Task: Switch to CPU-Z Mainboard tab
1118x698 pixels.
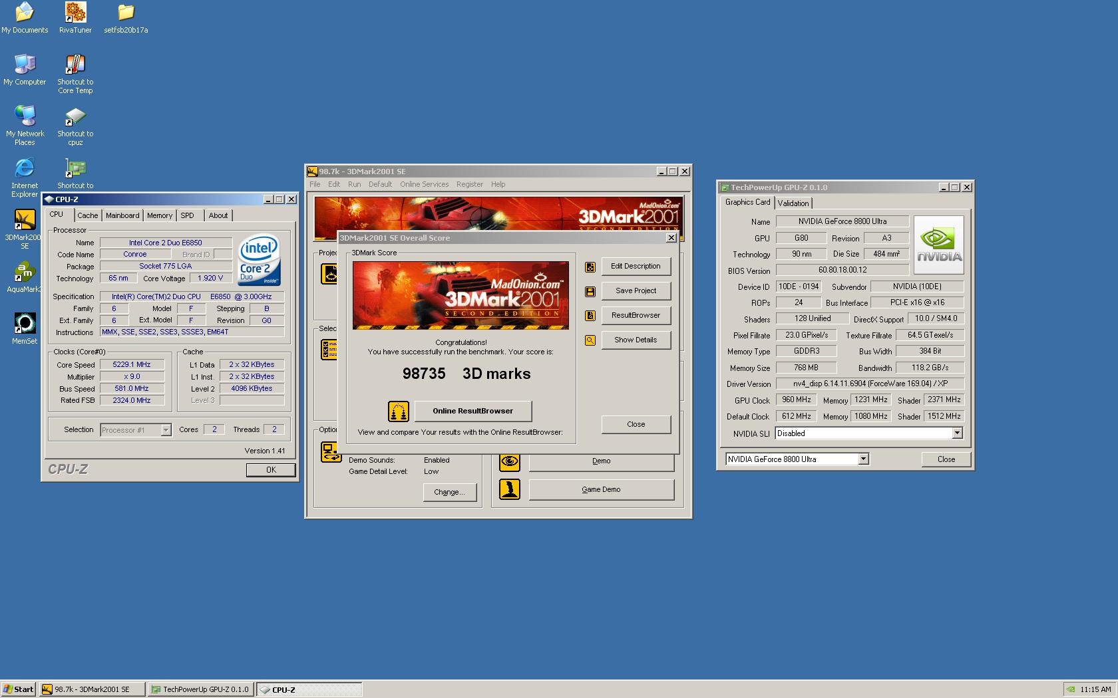Action: [122, 215]
